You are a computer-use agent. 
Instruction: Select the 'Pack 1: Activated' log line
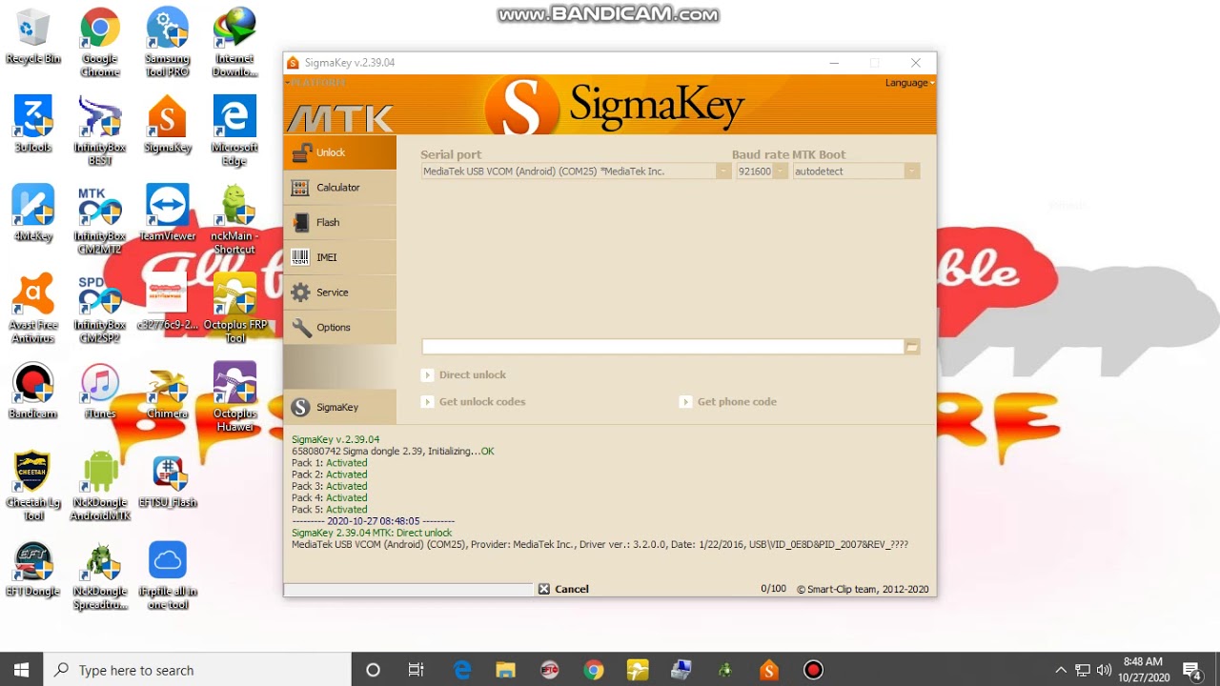[x=329, y=463]
